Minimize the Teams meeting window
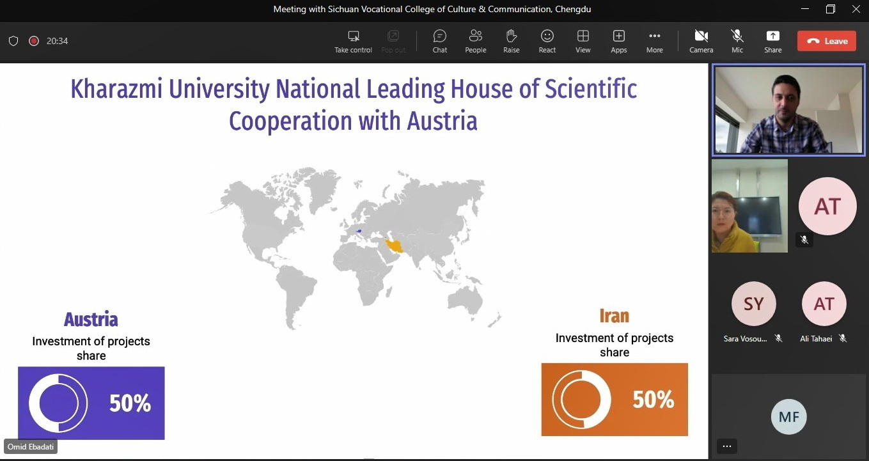This screenshot has width=869, height=461. [x=804, y=9]
